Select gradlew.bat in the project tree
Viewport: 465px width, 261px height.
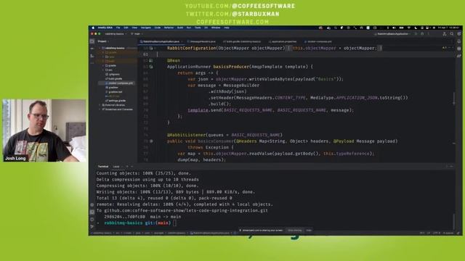pyautogui.click(x=114, y=92)
